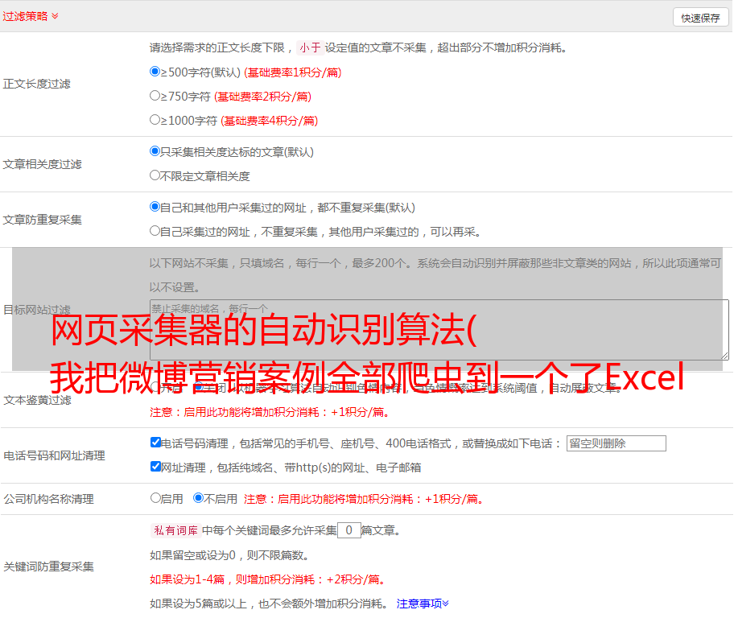Click the 公司机构名称清理 row label
The height and width of the screenshot is (618, 734).
click(48, 499)
